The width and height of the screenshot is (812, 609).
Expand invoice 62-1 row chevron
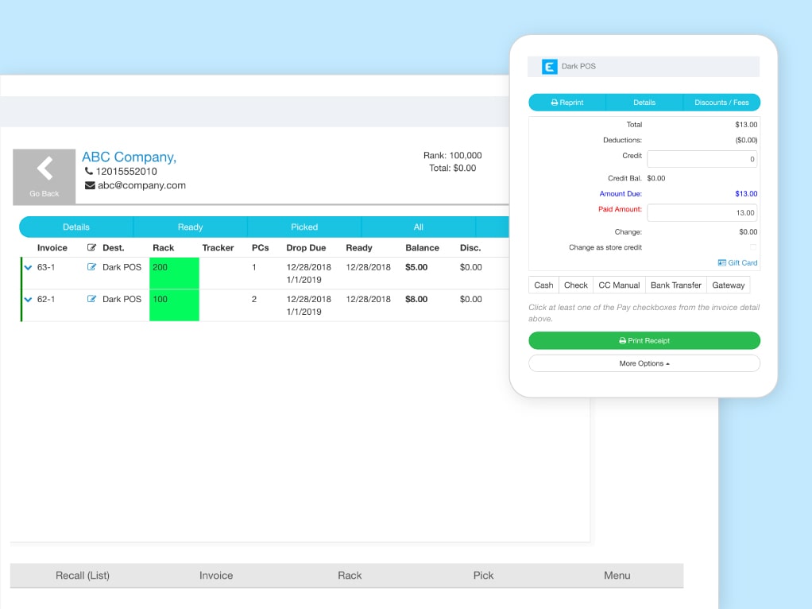pos(28,299)
